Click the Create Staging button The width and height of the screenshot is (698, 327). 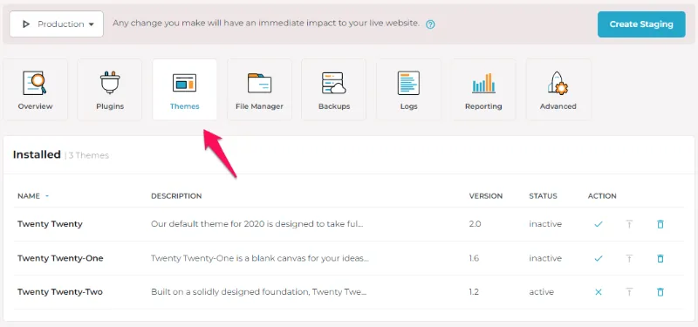coord(641,24)
